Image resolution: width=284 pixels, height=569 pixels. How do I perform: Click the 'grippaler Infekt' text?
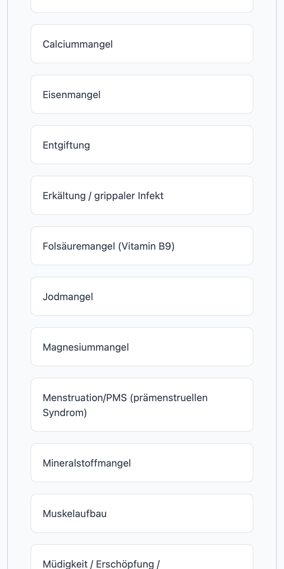(x=129, y=196)
